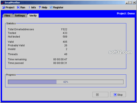Image resolution: width=137 pixels, height=103 pixels.
Task: Click the 'Progress' group title
Action: click(11, 75)
